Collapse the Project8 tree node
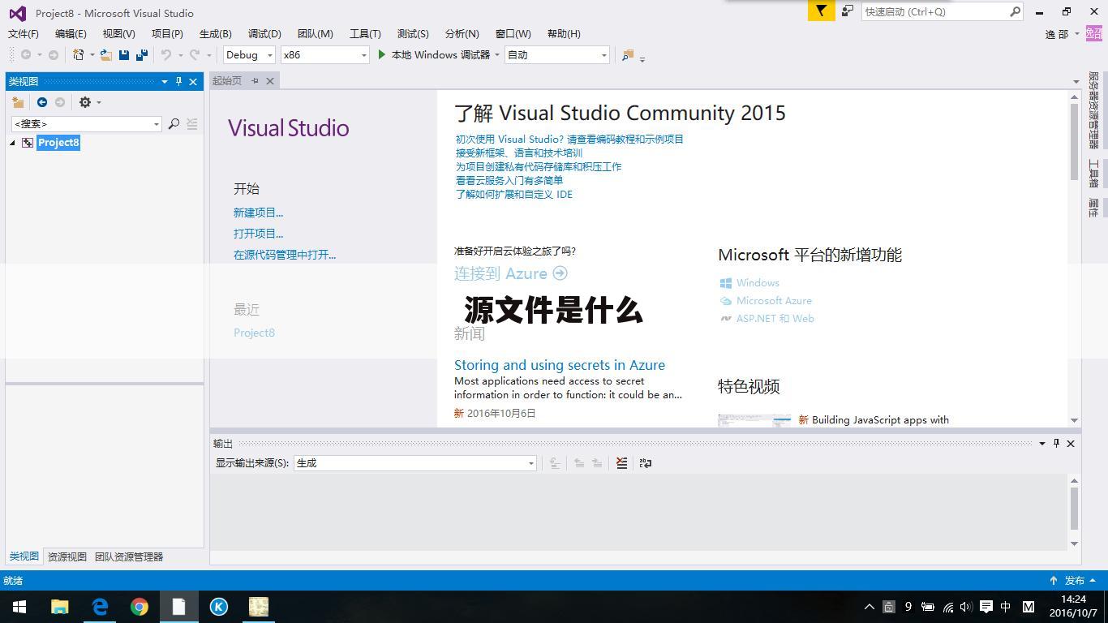Viewport: 1108px width, 623px height. 13,143
